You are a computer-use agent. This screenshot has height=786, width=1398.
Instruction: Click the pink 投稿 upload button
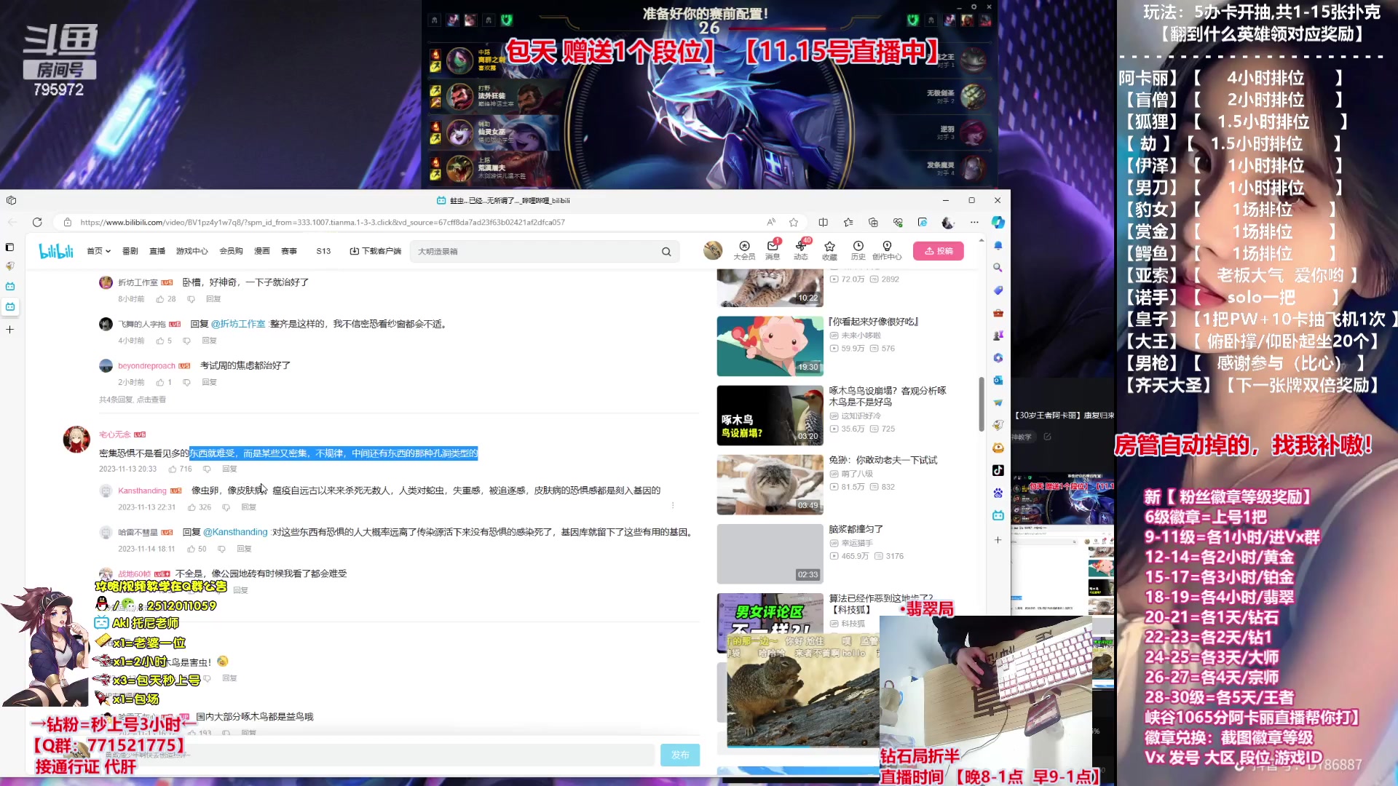click(938, 250)
